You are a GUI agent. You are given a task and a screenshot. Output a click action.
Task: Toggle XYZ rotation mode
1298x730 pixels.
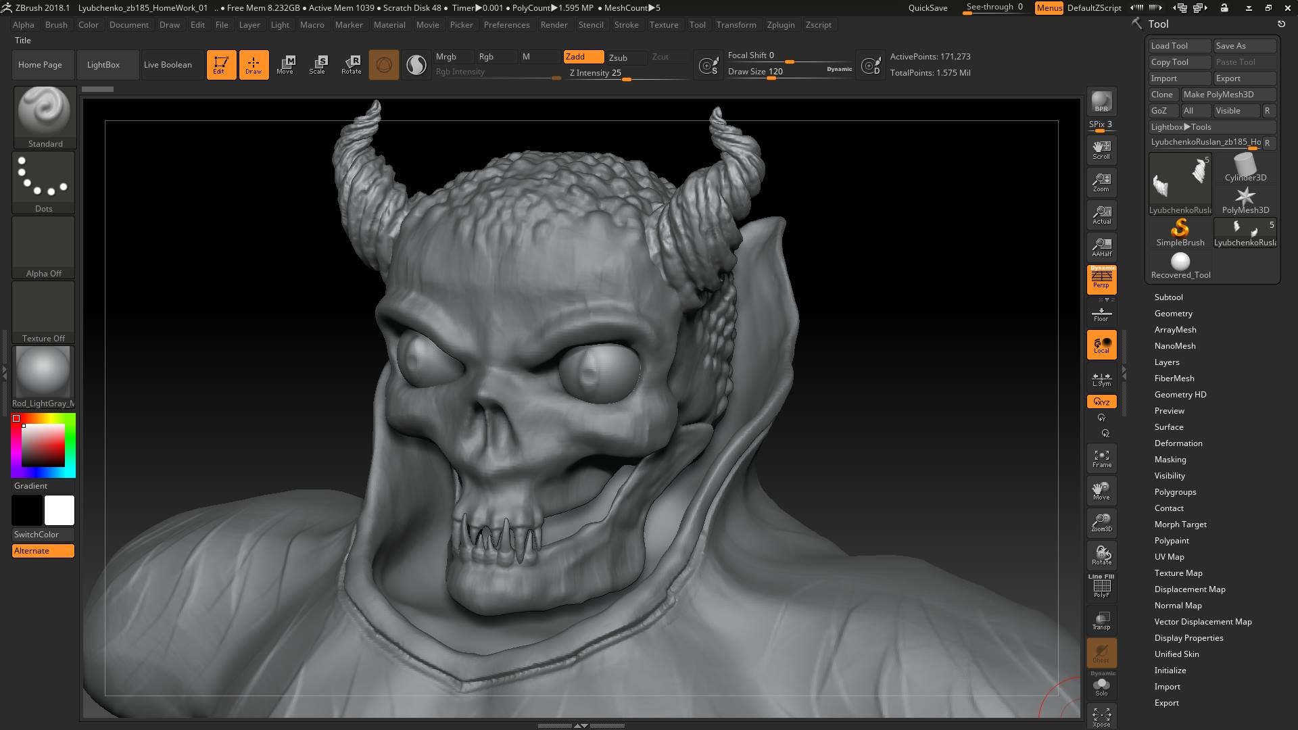(1101, 401)
